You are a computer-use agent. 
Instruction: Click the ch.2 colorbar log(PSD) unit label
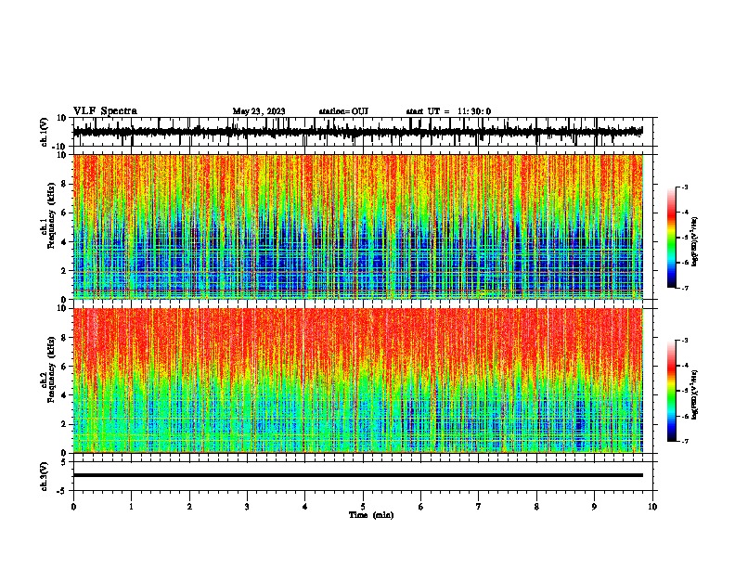(695, 394)
